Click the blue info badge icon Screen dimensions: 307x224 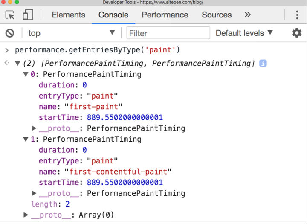pos(263,64)
